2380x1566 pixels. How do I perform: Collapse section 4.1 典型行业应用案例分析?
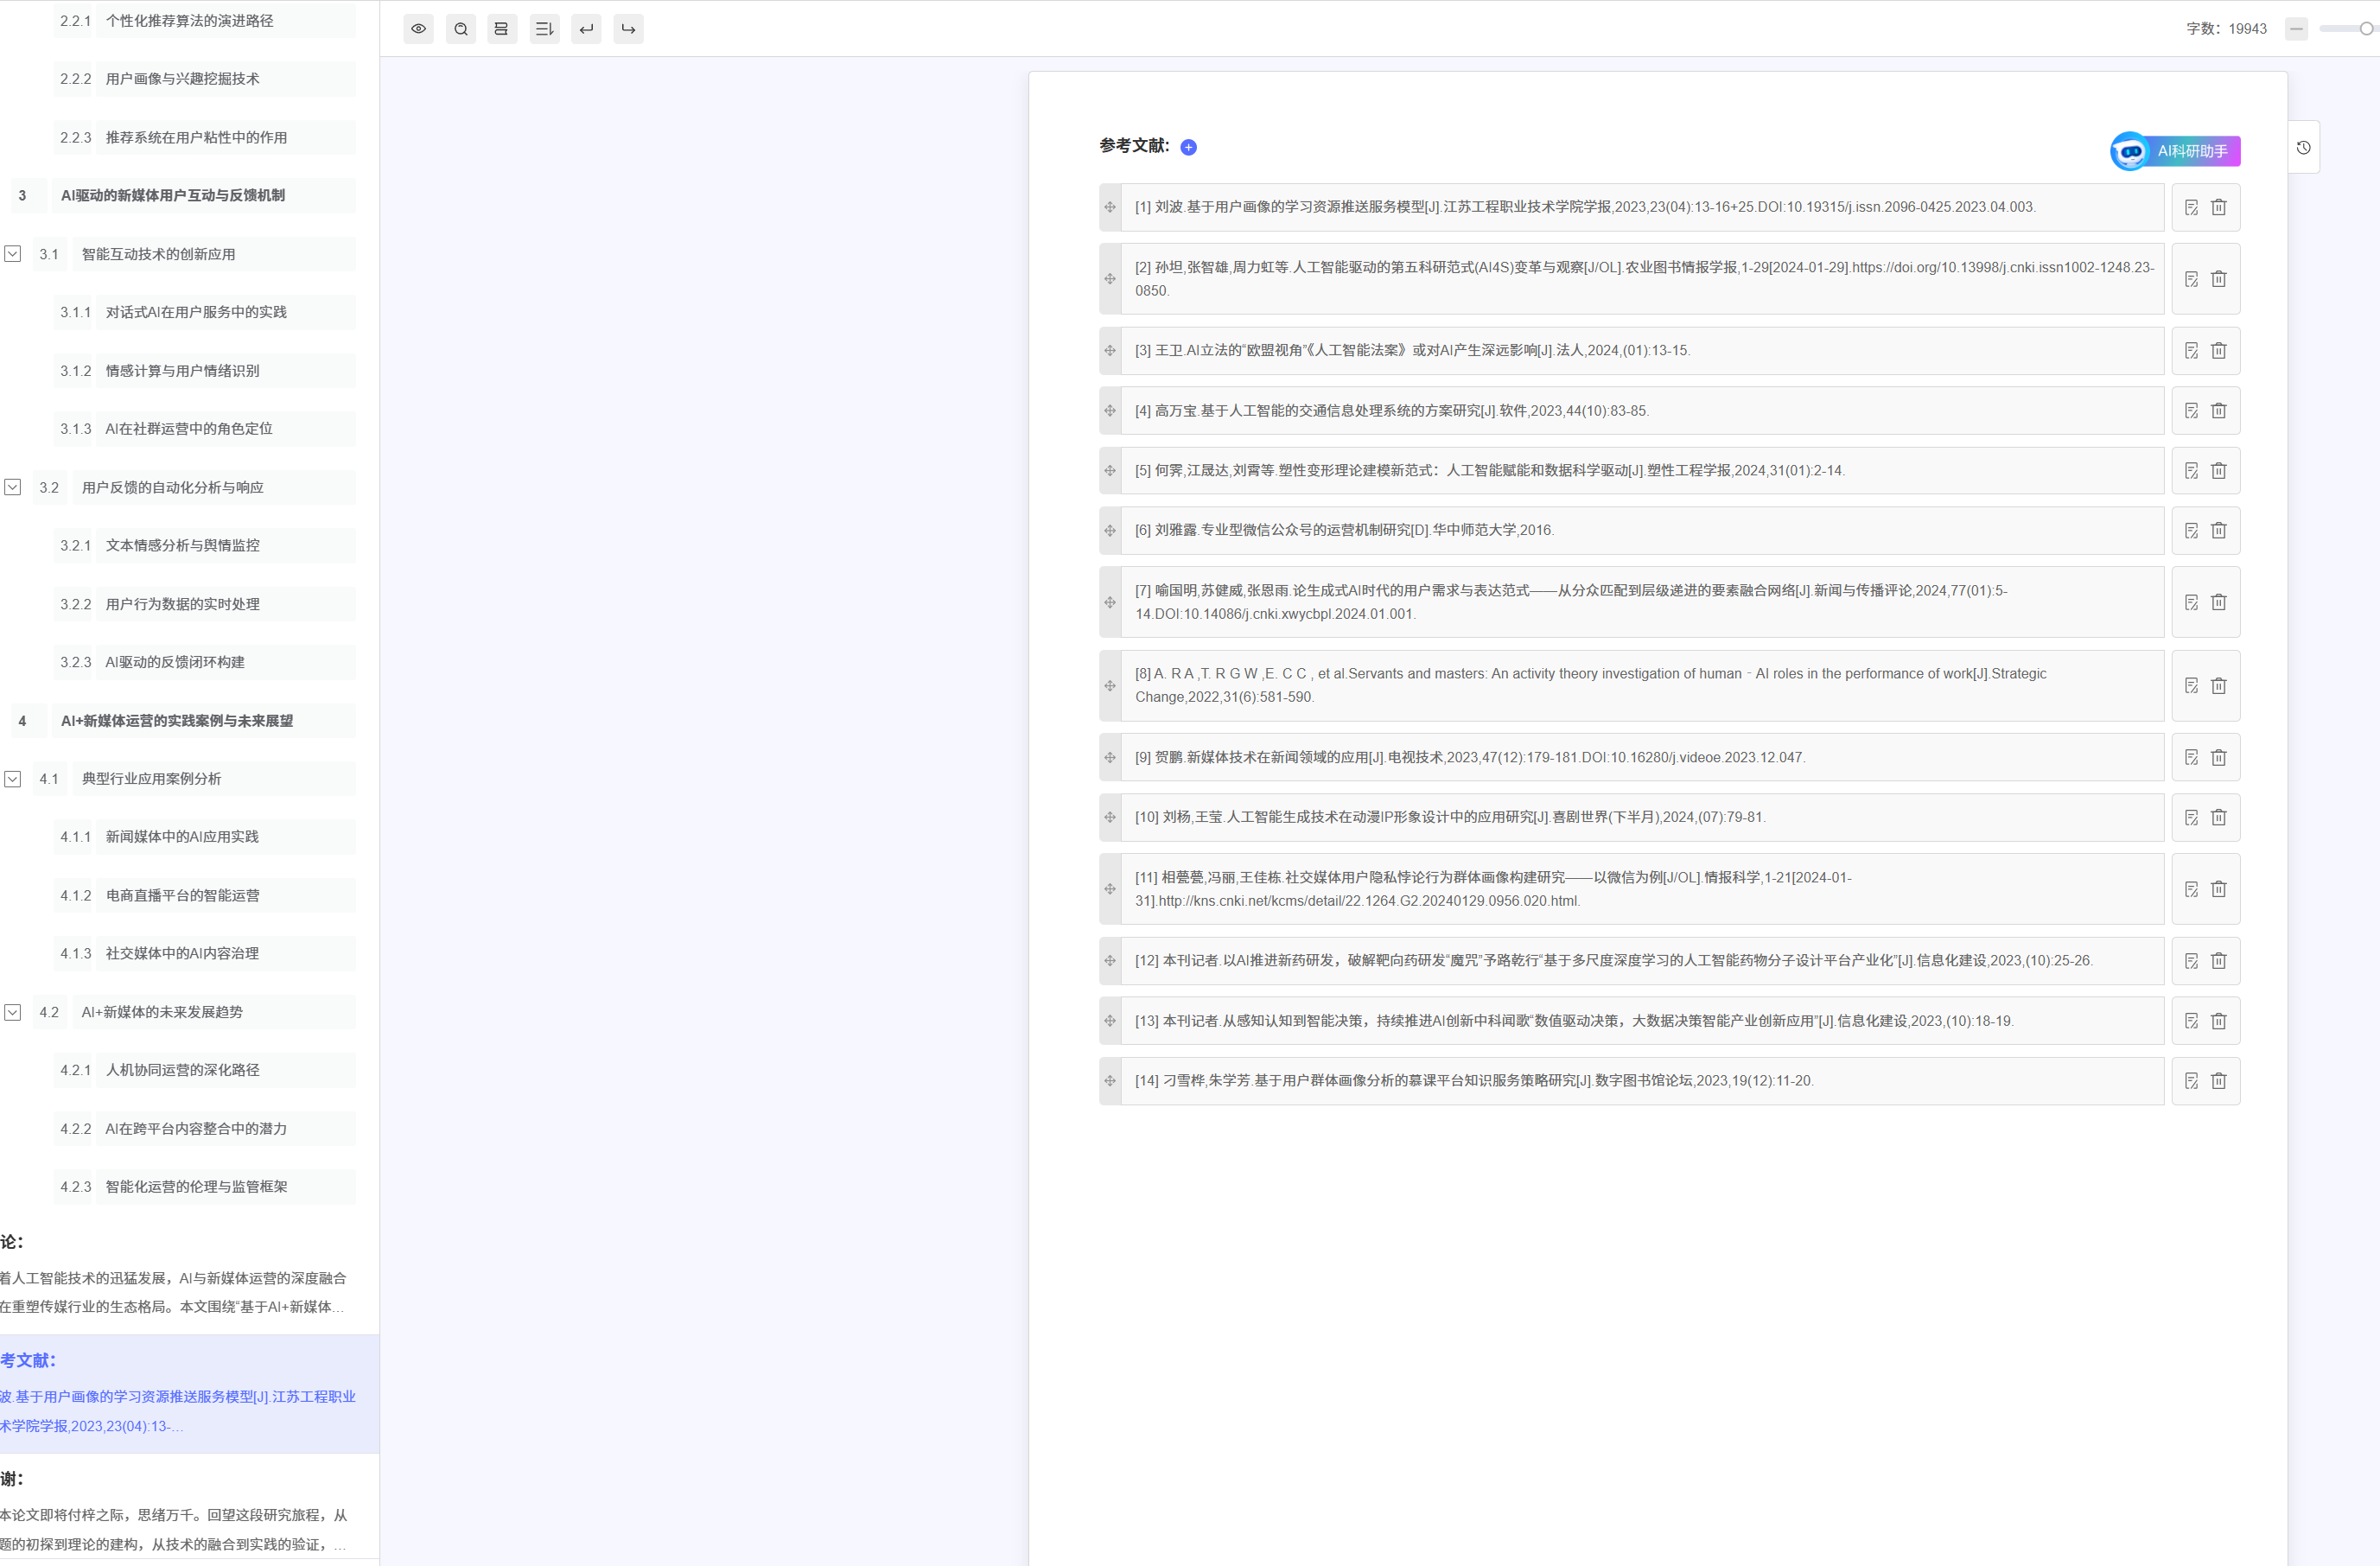click(13, 779)
